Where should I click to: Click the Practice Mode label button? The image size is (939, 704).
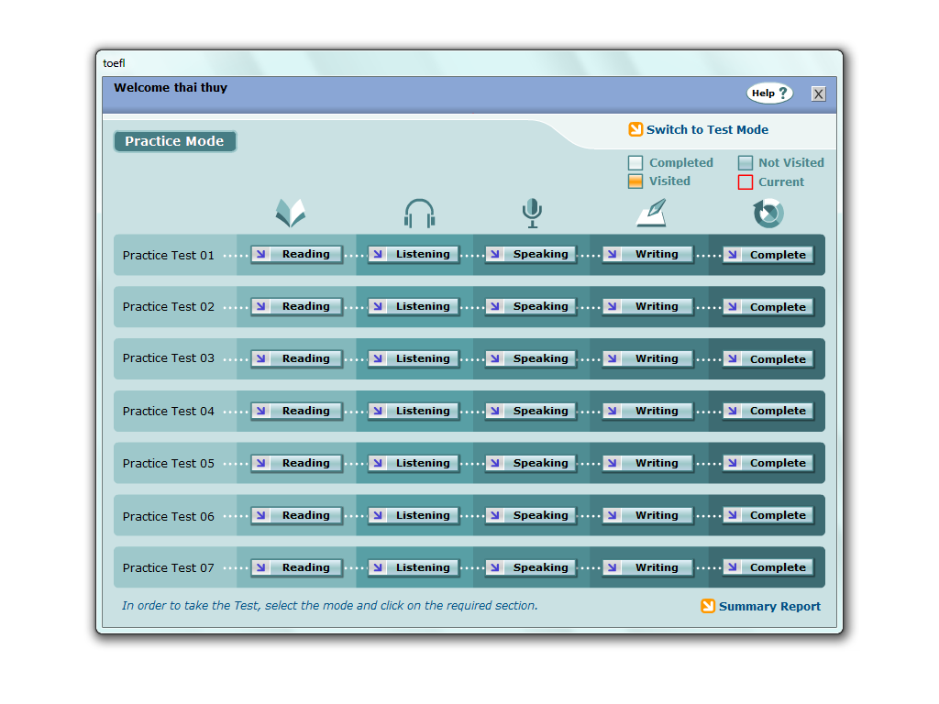[x=175, y=141]
